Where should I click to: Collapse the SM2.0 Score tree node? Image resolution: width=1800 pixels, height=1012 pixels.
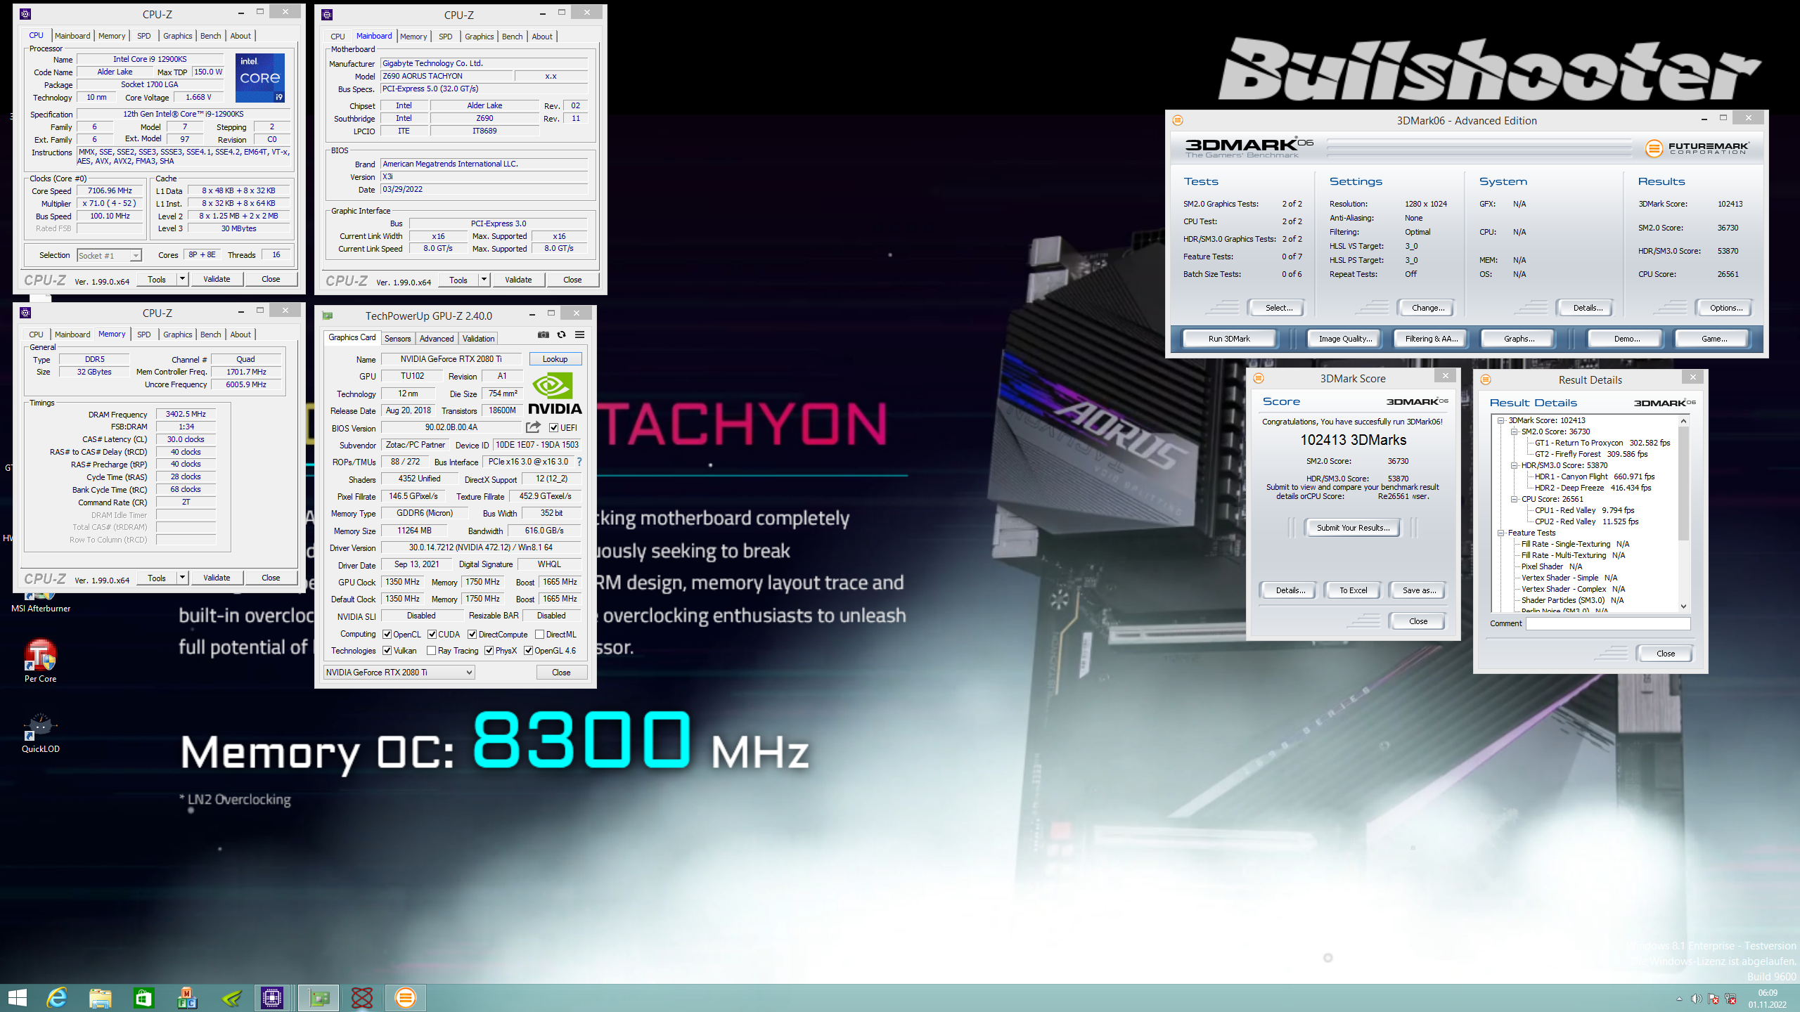point(1514,432)
